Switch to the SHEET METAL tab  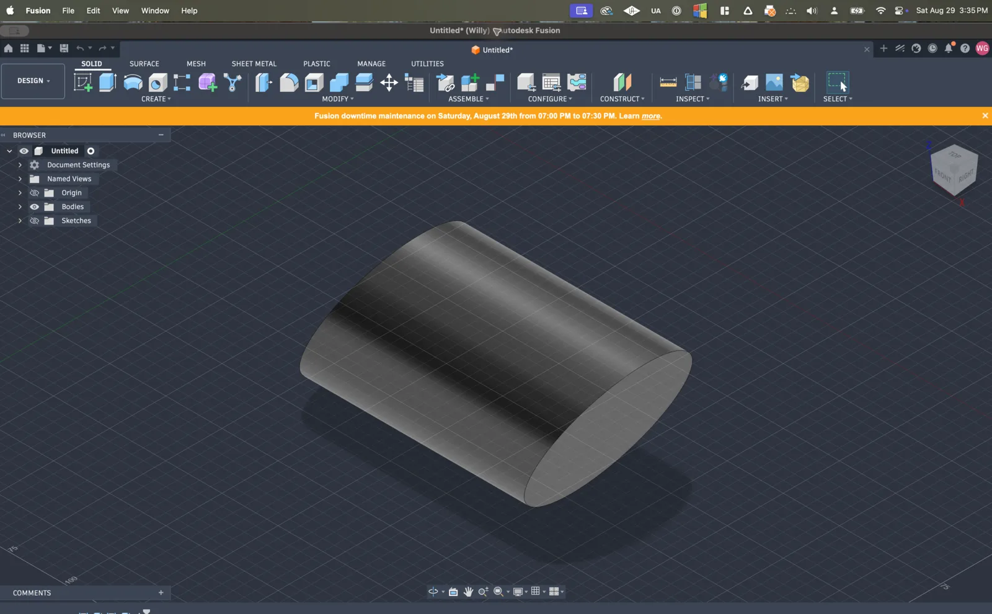pyautogui.click(x=254, y=64)
